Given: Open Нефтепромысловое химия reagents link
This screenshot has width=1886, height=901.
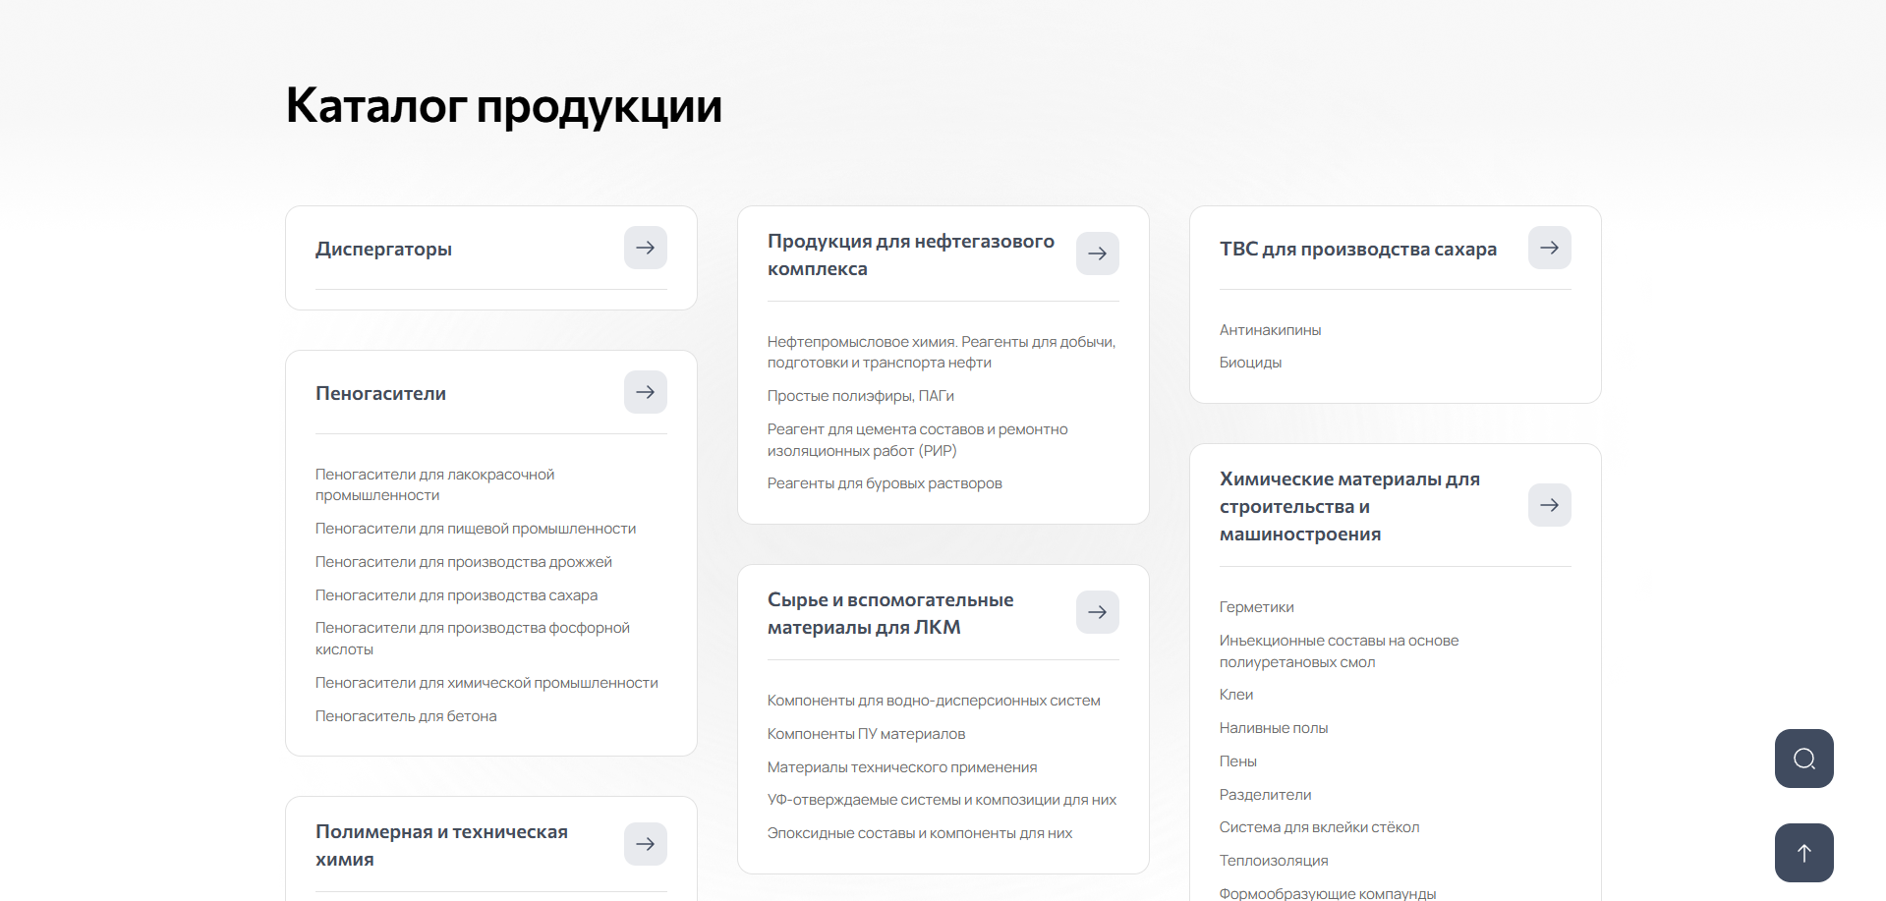Looking at the screenshot, I should click(x=942, y=352).
